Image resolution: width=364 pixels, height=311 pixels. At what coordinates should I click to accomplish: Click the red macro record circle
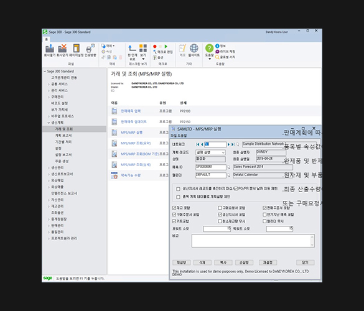tap(155, 47)
